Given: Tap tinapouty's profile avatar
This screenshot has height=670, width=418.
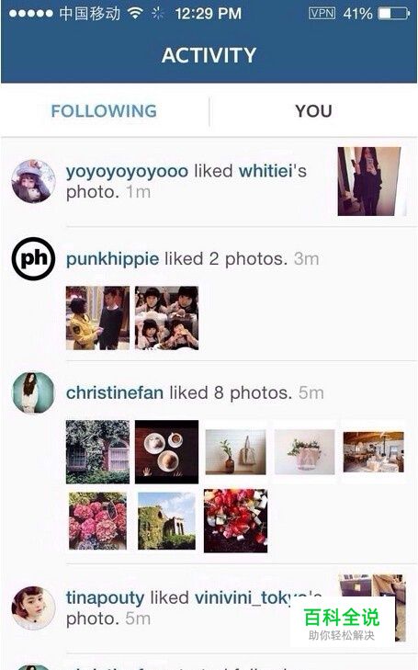Looking at the screenshot, I should pos(33,608).
